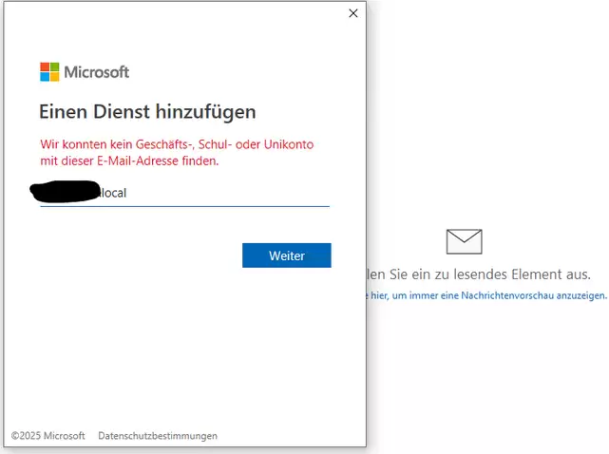The image size is (609, 454).
Task: Click the blue Weiter button
Action: click(287, 255)
